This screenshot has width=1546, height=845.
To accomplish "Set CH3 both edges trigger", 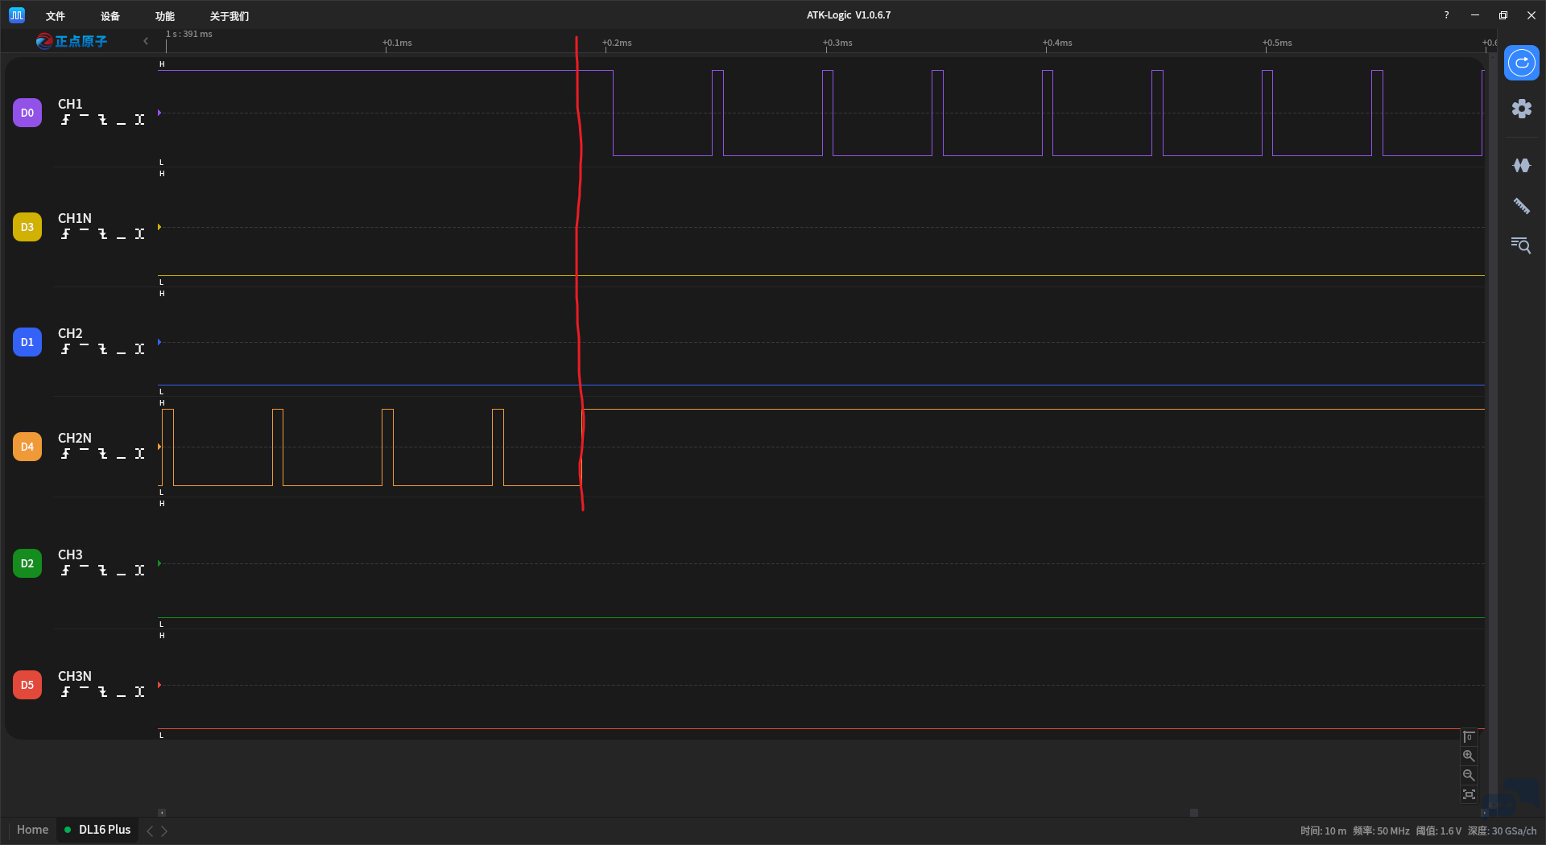I will pyautogui.click(x=139, y=570).
